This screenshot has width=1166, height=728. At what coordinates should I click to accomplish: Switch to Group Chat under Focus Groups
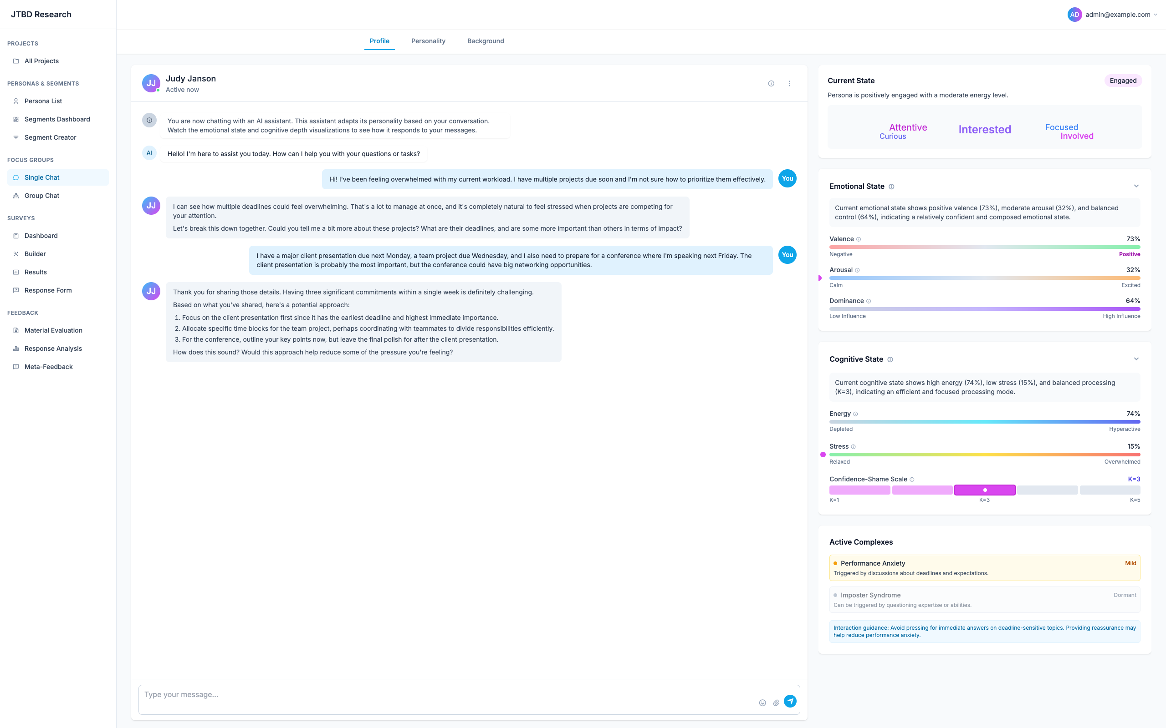click(x=42, y=196)
